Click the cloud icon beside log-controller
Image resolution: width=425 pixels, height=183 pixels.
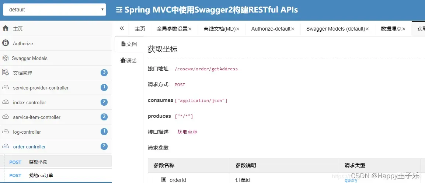(x=6, y=131)
